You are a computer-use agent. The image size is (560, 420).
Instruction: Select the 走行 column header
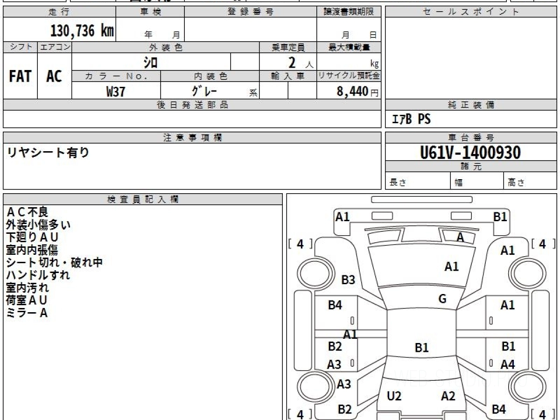(59, 12)
